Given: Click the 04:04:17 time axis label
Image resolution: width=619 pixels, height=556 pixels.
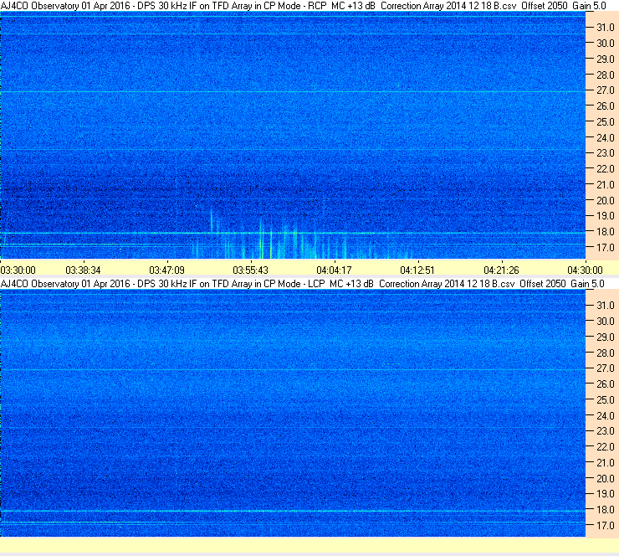Looking at the screenshot, I should (334, 270).
